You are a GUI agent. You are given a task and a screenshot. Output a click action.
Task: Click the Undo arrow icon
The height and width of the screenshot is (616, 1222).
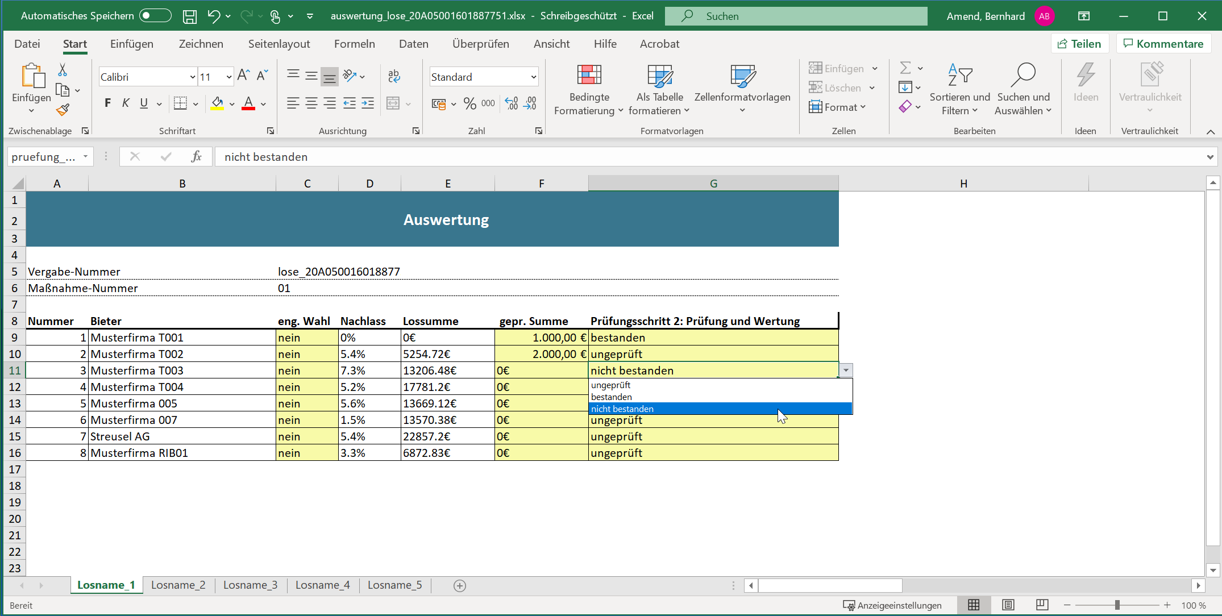pyautogui.click(x=214, y=16)
